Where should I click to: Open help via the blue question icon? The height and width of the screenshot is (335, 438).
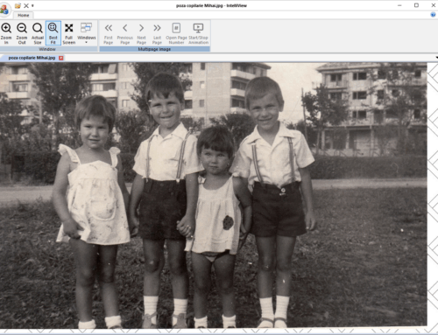pyautogui.click(x=434, y=15)
